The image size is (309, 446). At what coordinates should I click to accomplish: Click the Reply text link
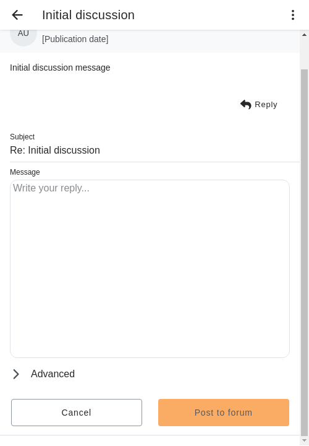266,105
